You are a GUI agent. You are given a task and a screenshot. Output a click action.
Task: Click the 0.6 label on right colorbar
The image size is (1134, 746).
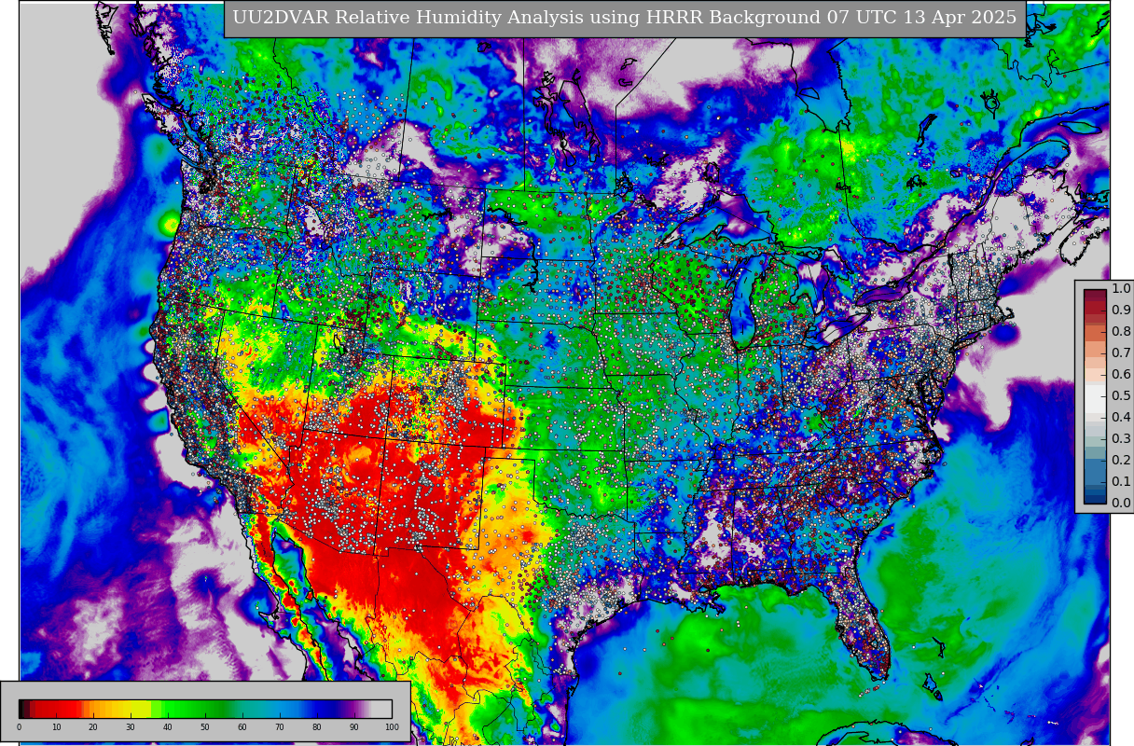pos(1121,375)
